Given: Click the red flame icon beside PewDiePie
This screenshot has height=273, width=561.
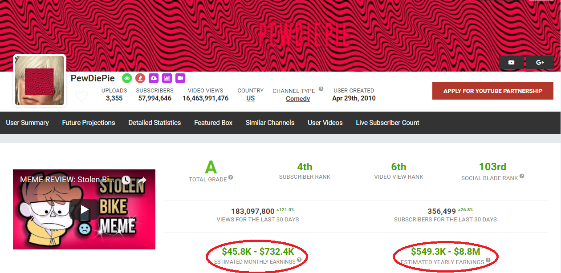Looking at the screenshot, I should click(x=140, y=78).
